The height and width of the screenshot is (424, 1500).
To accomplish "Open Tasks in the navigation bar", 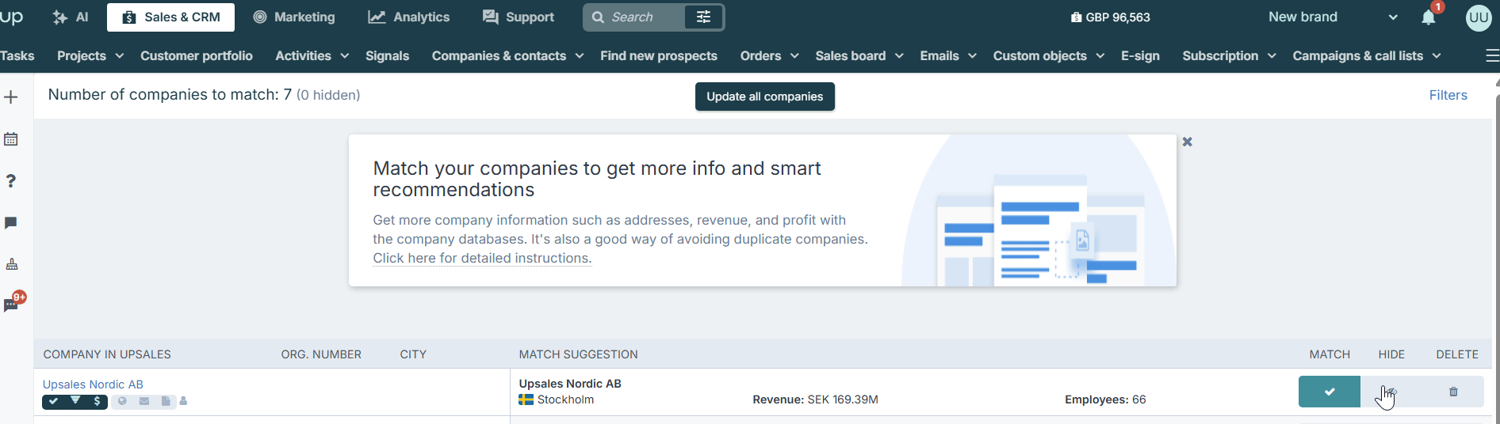I will coord(17,55).
